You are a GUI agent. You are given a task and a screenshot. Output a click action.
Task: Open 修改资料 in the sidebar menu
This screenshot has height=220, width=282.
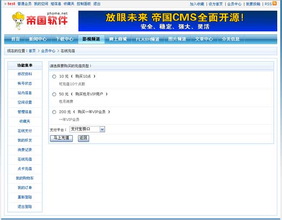click(25, 74)
